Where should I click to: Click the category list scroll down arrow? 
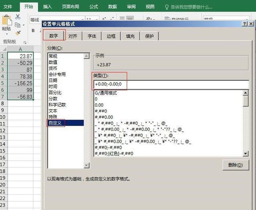86,165
